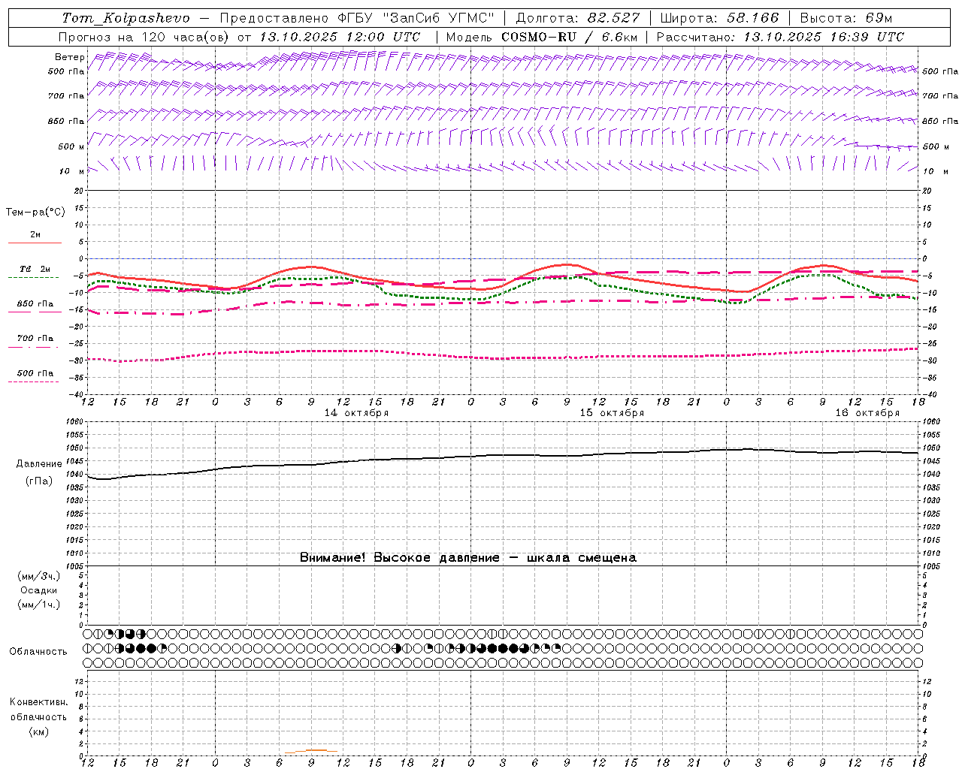This screenshot has height=769, width=962.
Task: Click the (мм/1ч.) precipitation unit label
Action: coord(39,605)
